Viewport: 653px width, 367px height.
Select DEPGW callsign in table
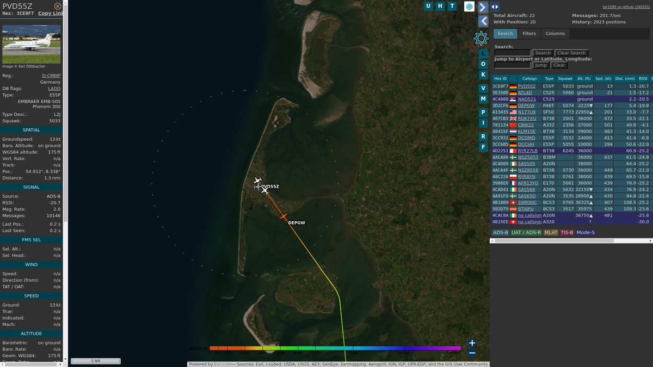click(x=526, y=106)
